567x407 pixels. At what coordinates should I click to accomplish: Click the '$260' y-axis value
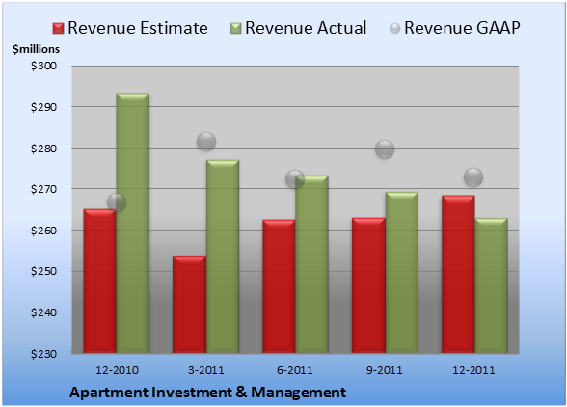[x=43, y=231]
